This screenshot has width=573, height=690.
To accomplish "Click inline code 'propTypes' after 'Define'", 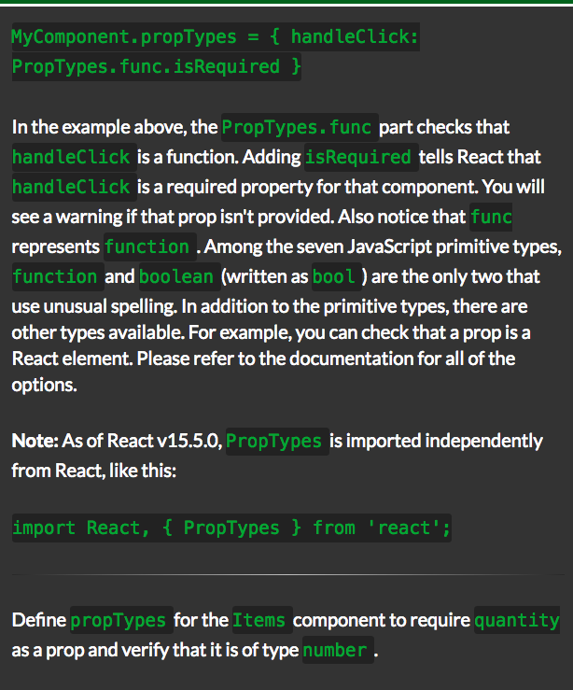I will (x=121, y=620).
